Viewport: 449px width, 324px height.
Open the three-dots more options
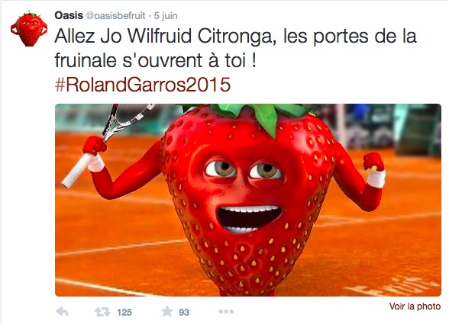pos(226,311)
